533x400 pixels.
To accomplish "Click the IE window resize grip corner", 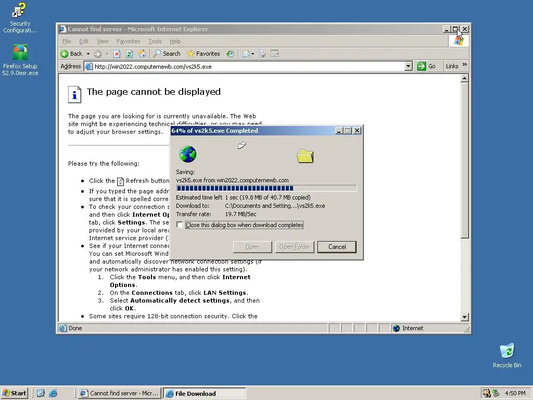I will 467,329.
